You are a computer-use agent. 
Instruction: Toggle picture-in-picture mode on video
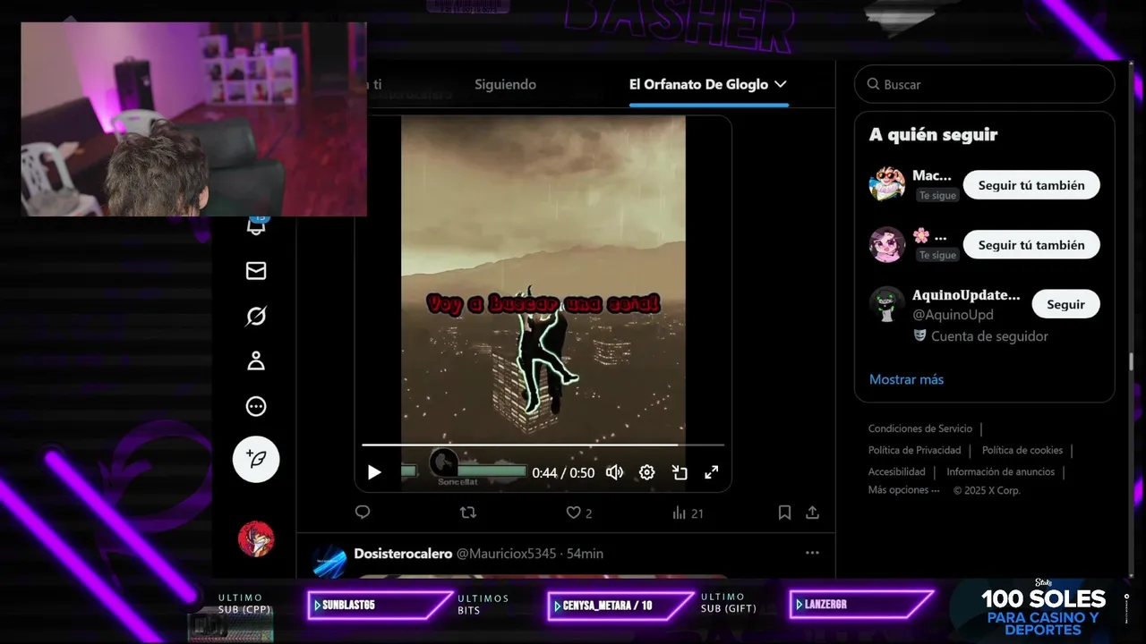coord(680,472)
